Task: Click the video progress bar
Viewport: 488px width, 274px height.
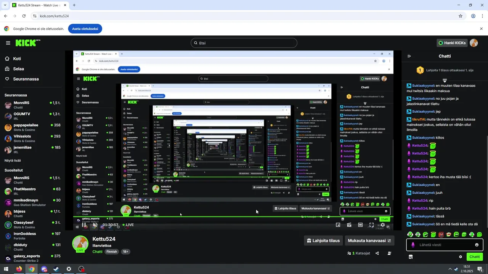Action: pyautogui.click(x=233, y=217)
